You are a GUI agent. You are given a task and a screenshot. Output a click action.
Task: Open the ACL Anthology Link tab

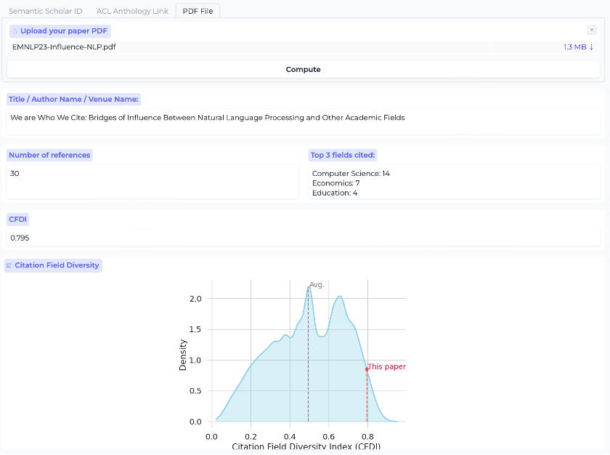pos(132,11)
